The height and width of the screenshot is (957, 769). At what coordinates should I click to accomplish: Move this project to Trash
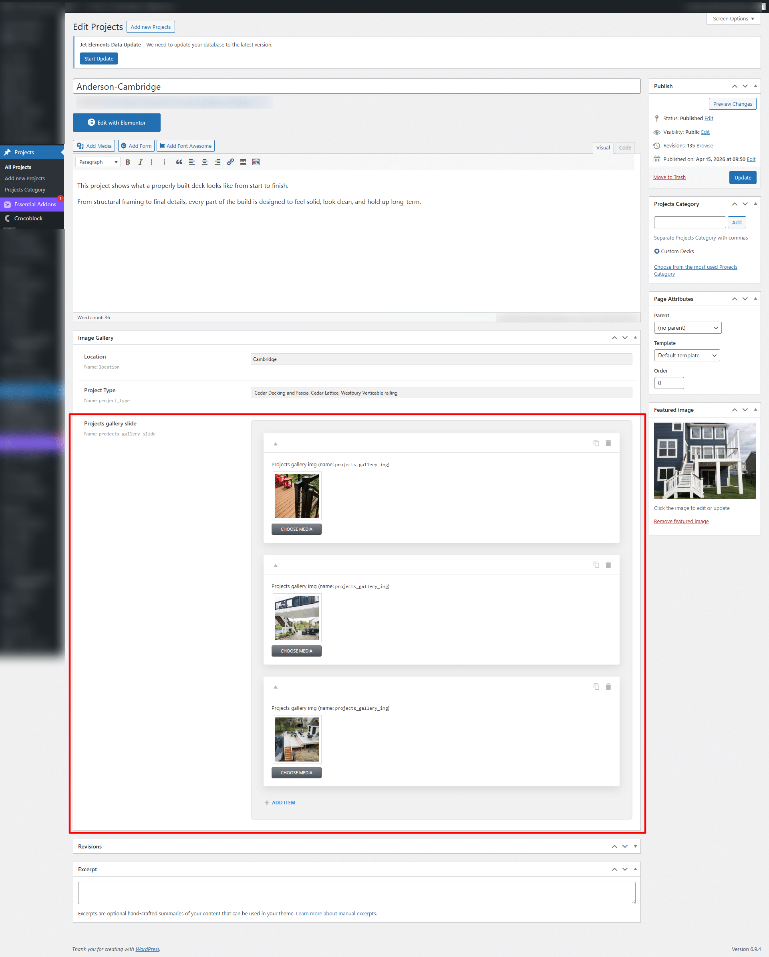pyautogui.click(x=669, y=177)
